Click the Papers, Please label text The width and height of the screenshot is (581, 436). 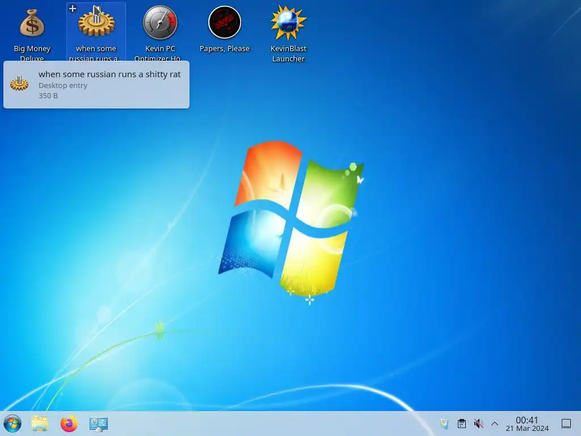pos(225,49)
